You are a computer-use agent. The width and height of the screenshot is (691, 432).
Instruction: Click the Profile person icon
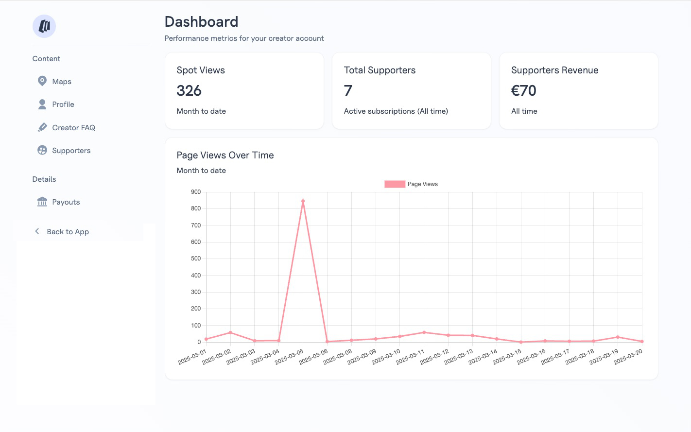coord(42,104)
